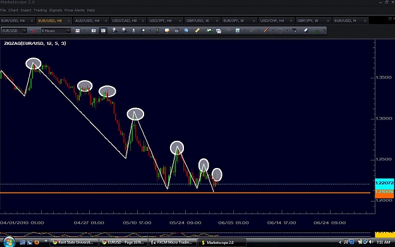Open FXCM Micro Trading taskbar window
Screen dimensions: 395x247
[x=172, y=243]
